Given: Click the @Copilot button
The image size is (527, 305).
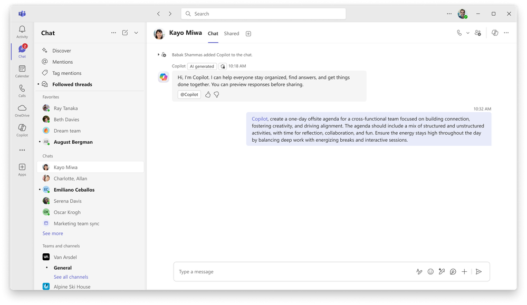Looking at the screenshot, I should point(189,95).
